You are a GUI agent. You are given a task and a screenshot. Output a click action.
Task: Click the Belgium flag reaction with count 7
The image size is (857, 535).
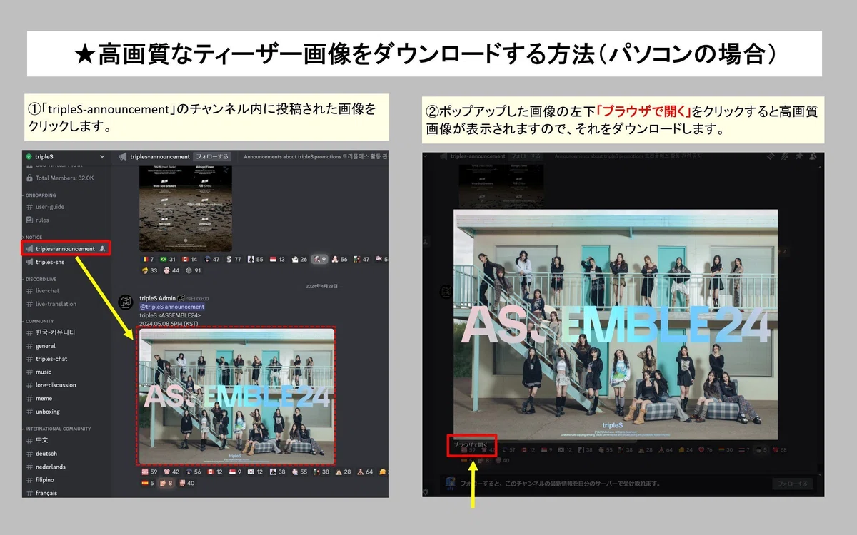pyautogui.click(x=148, y=259)
